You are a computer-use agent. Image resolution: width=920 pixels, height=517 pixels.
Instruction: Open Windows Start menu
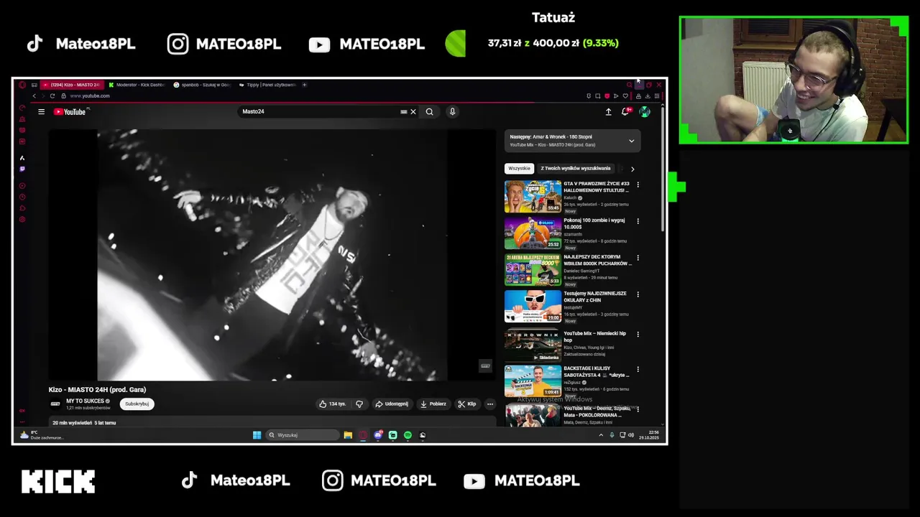(257, 435)
